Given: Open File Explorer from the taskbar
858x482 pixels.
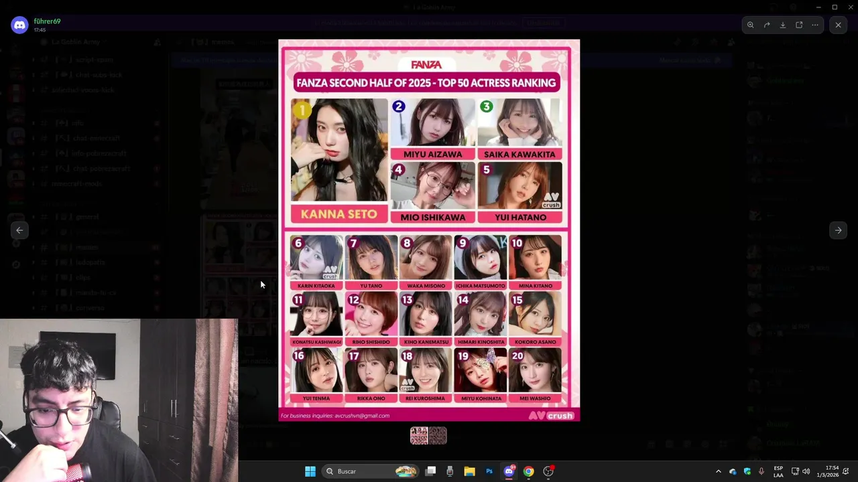Looking at the screenshot, I should (x=469, y=471).
